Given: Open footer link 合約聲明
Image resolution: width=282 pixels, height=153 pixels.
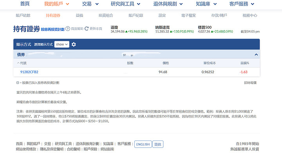Looking at the screenshot, I should click(74, 149).
